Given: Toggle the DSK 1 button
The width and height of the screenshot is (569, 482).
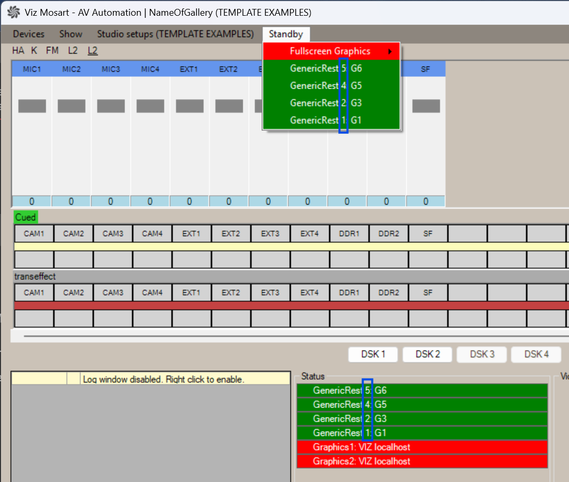Looking at the screenshot, I should (373, 354).
